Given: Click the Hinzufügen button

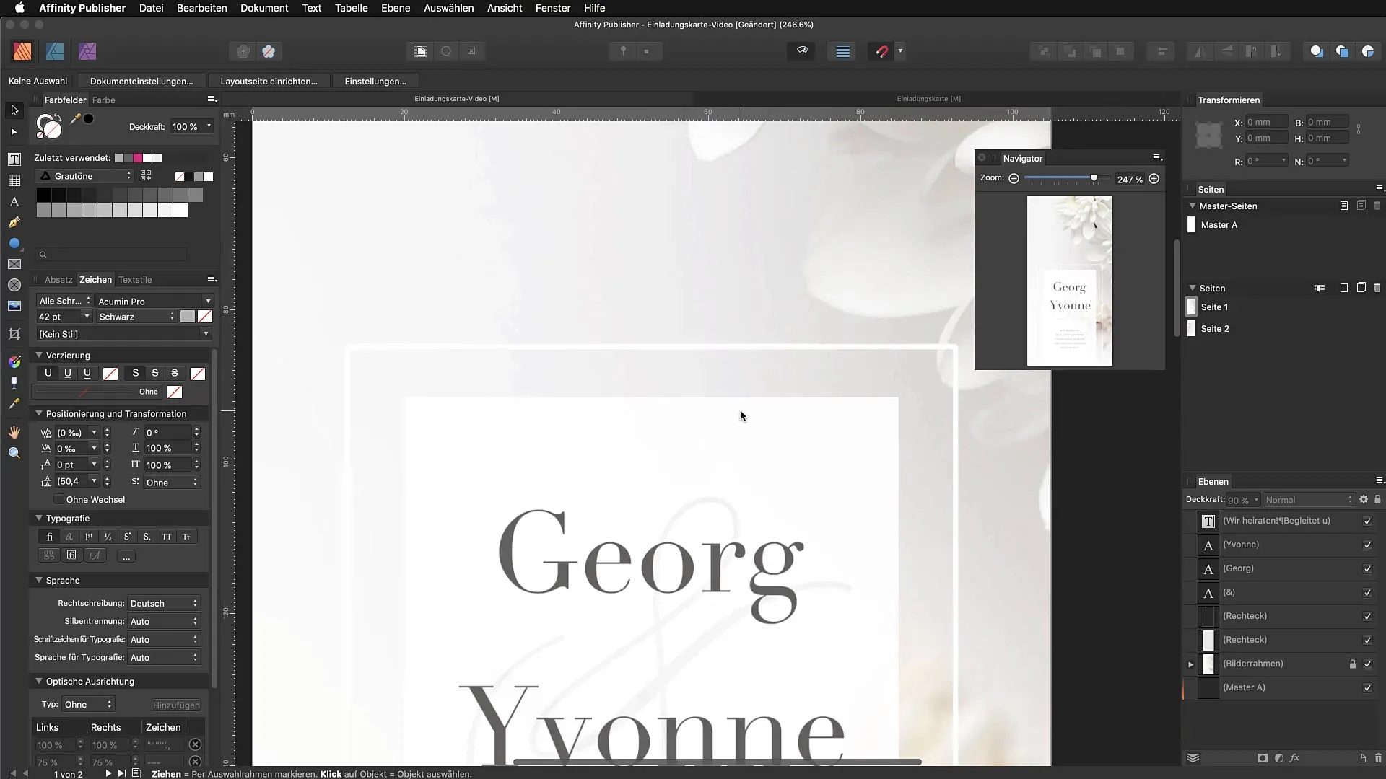Looking at the screenshot, I should coord(176,705).
